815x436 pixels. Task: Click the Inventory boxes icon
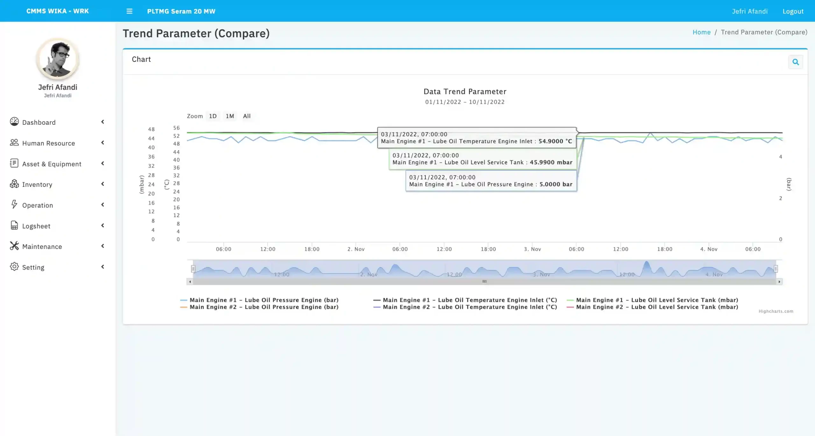[x=14, y=184]
